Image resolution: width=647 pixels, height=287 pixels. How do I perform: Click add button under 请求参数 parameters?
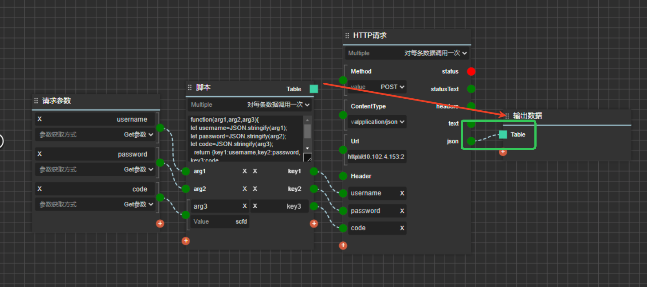(160, 224)
